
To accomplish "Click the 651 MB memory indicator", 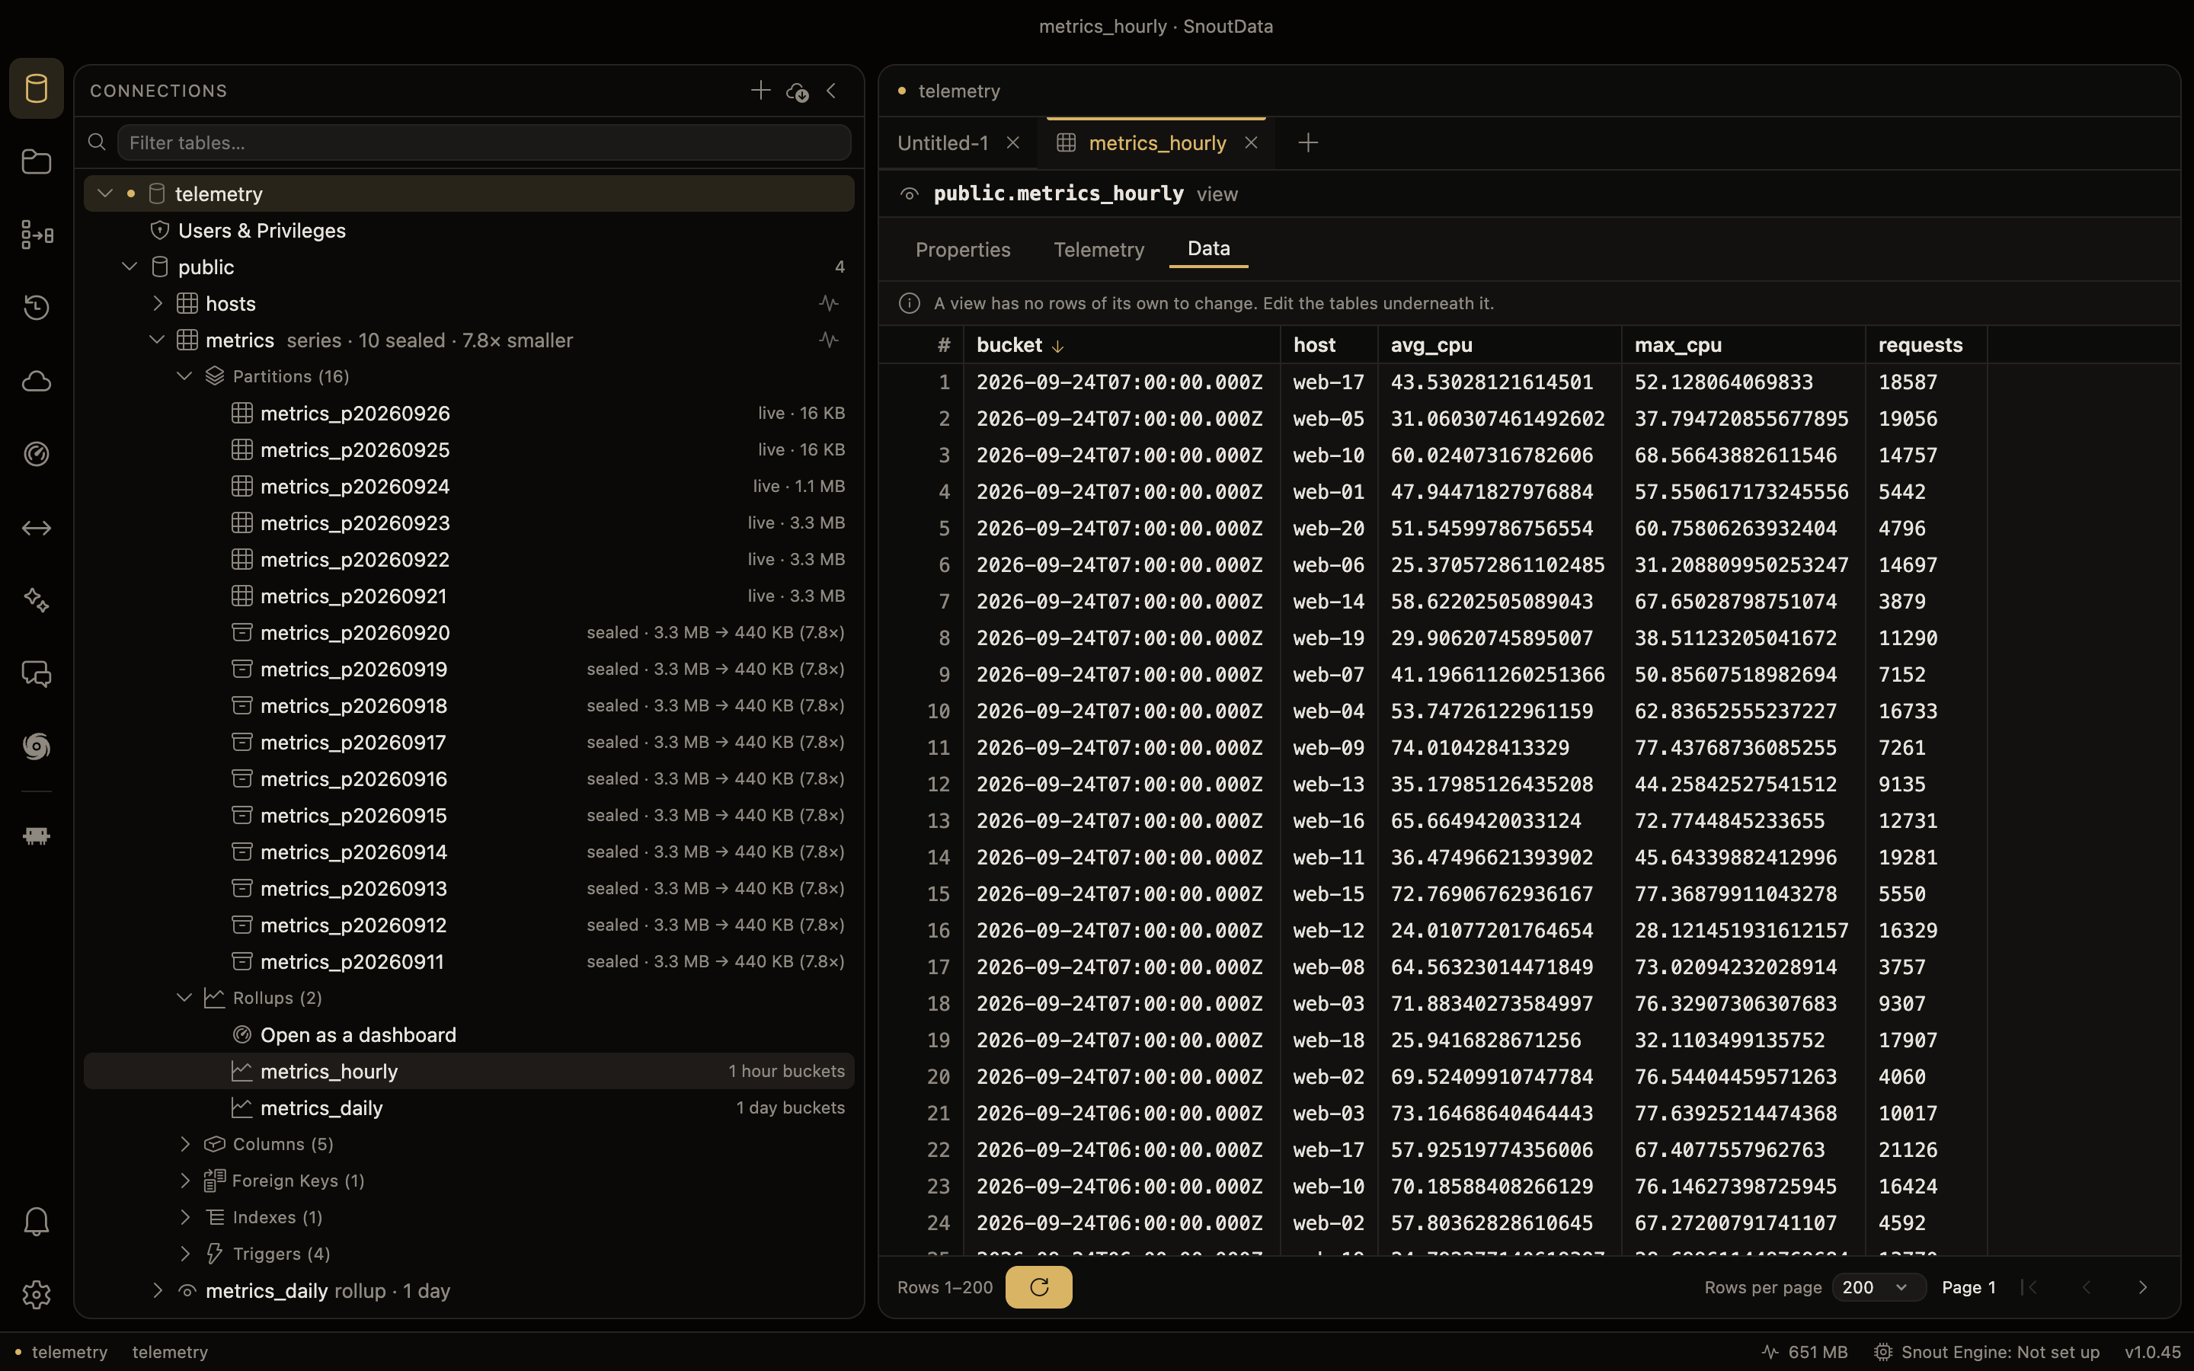I will click(x=1804, y=1351).
